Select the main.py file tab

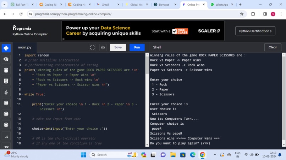pyautogui.click(x=24, y=47)
